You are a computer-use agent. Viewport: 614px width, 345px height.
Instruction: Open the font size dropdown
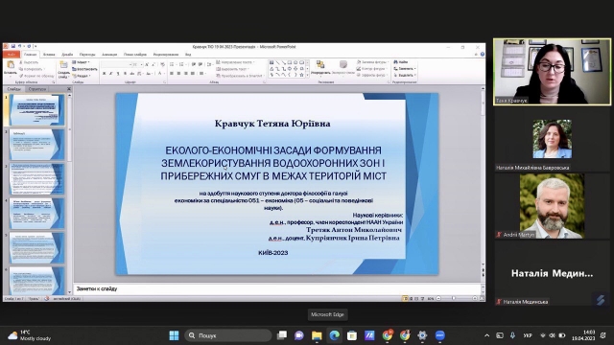(141, 64)
